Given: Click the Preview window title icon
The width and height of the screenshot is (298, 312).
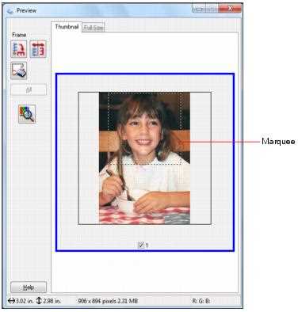Looking at the screenshot, I should (10, 11).
